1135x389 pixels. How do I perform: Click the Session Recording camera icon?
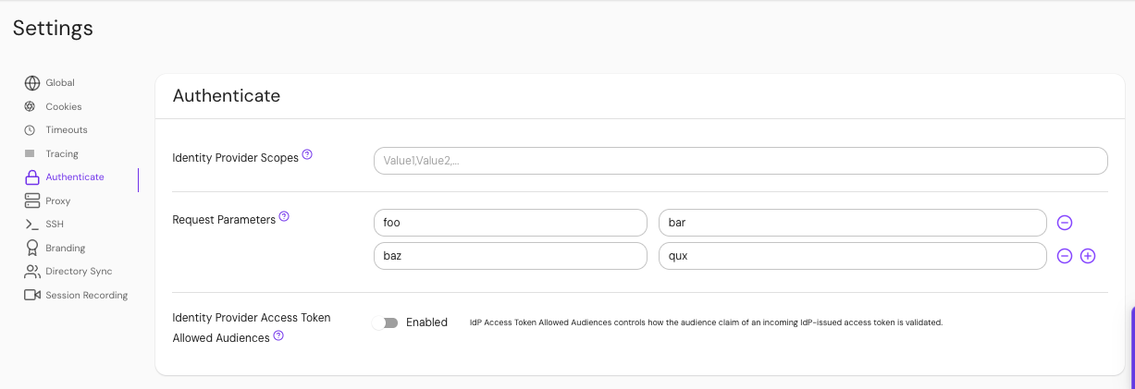(x=32, y=295)
